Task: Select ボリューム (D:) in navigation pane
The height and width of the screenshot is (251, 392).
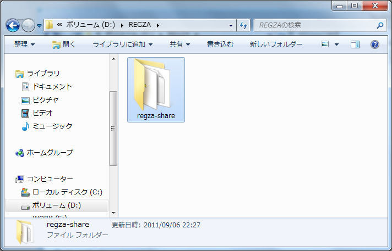Action: (57, 205)
